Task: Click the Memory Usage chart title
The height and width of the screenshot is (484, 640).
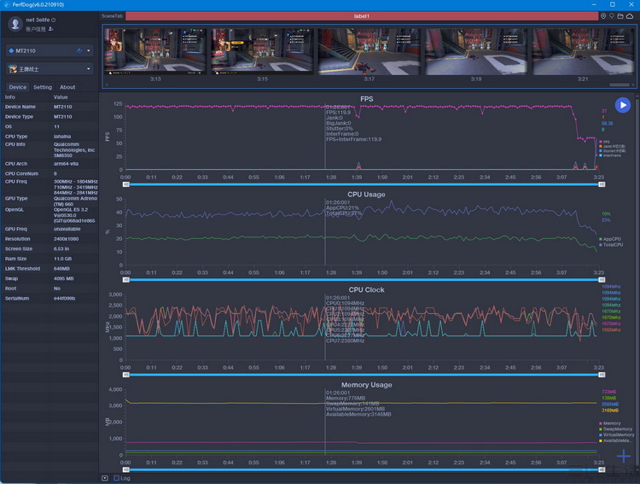Action: [x=367, y=385]
